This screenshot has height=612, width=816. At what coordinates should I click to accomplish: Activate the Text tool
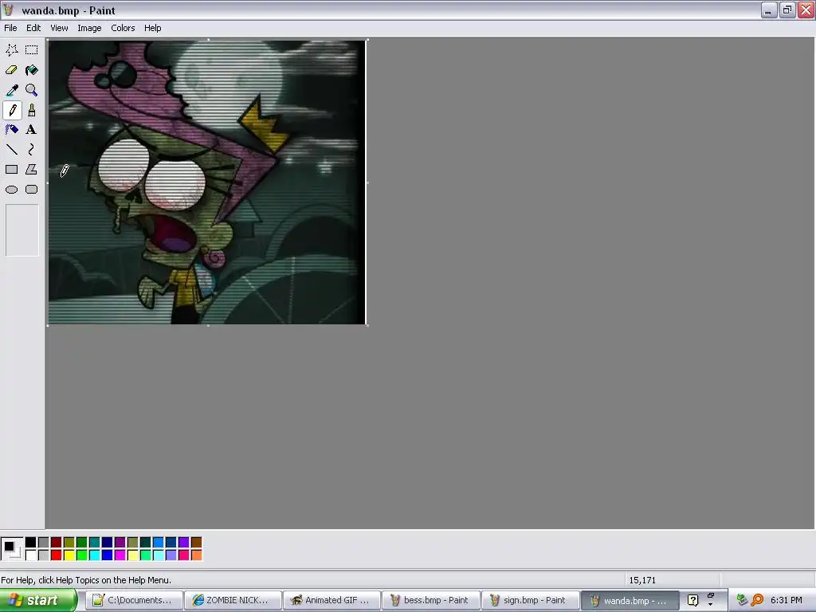(32, 130)
